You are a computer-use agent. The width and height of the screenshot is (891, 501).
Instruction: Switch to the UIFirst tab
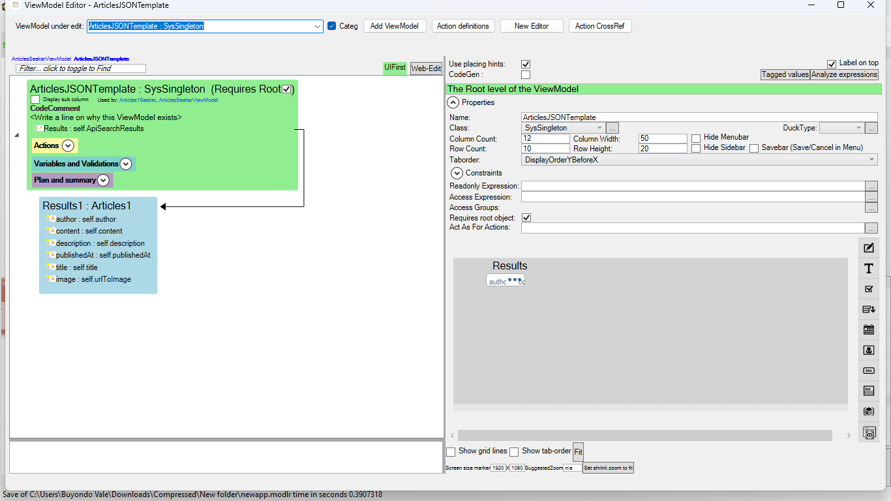395,67
